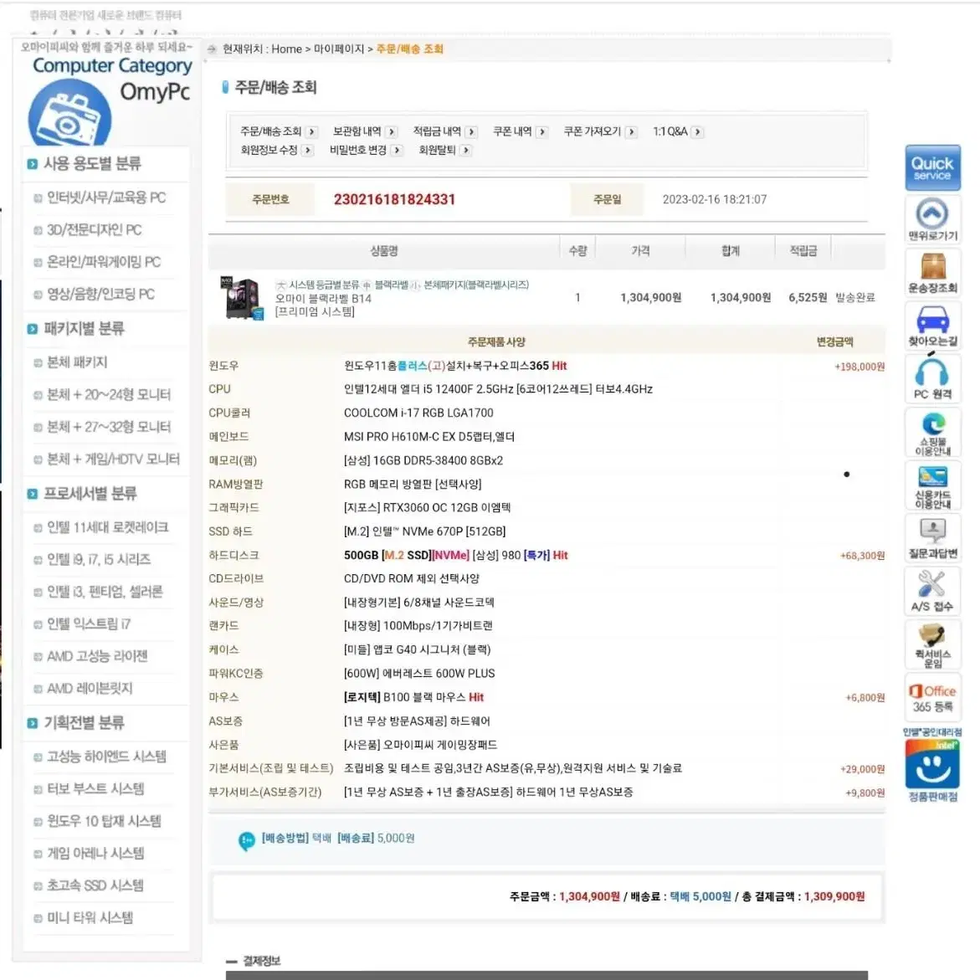This screenshot has height=980, width=980.
Task: Click the 패키지별 분류 heading
Action: [84, 329]
